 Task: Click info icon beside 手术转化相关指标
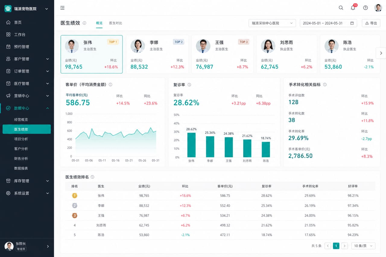coord(325,85)
